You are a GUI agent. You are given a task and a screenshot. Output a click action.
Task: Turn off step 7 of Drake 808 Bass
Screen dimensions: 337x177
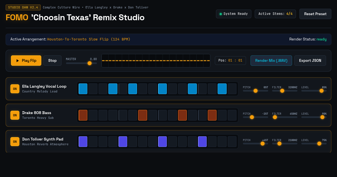tap(143, 115)
